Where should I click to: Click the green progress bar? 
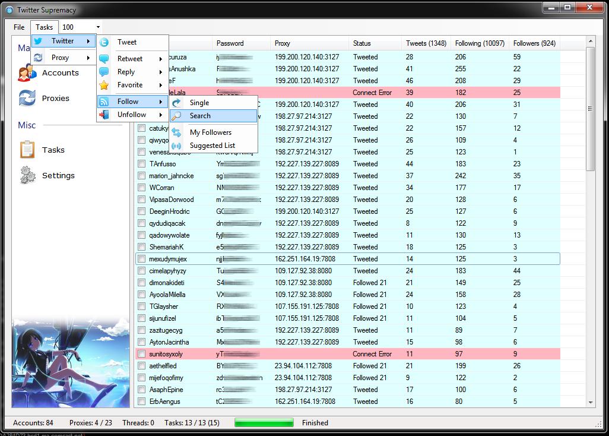(264, 423)
